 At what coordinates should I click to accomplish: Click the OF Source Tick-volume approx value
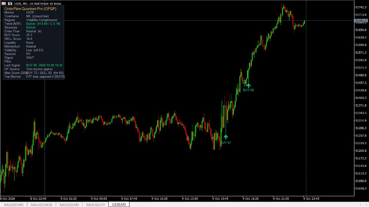click(x=39, y=69)
